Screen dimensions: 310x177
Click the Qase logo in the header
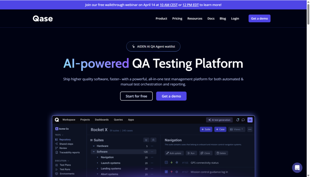43,19
